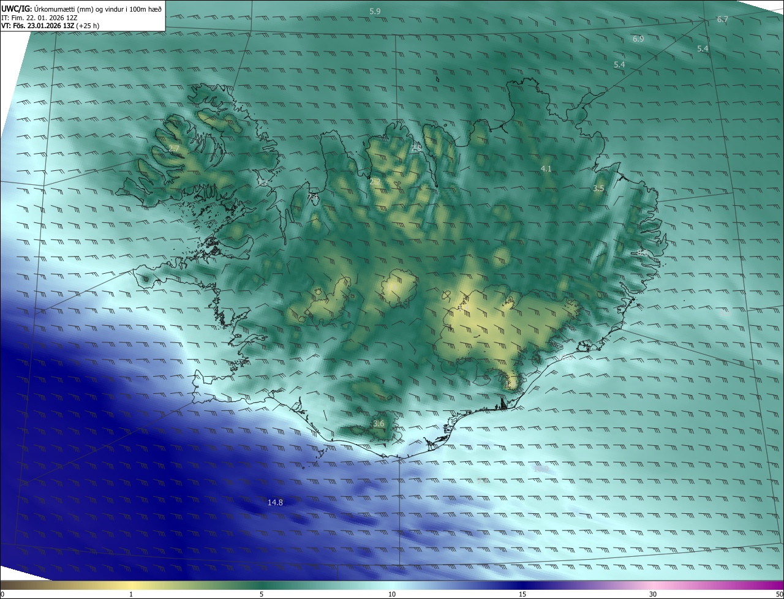The height and width of the screenshot is (599, 784).
Task: Click the 4.1 value label
Action: (546, 168)
